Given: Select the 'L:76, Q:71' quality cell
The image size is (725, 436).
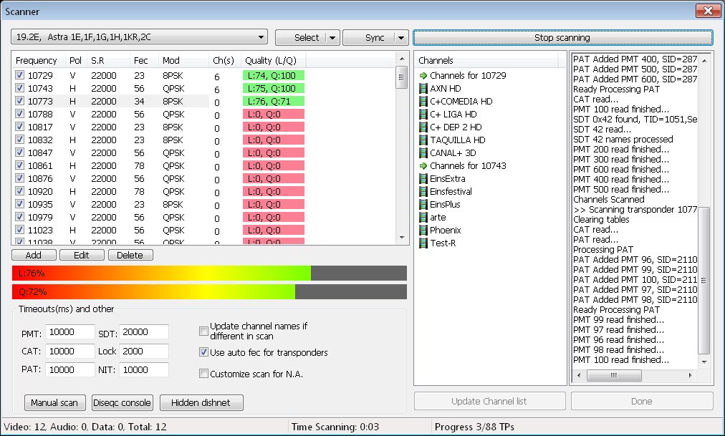Looking at the screenshot, I should click(274, 101).
